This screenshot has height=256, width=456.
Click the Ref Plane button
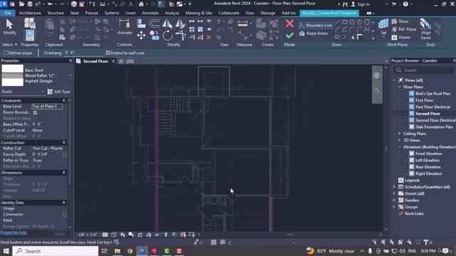click(x=404, y=29)
